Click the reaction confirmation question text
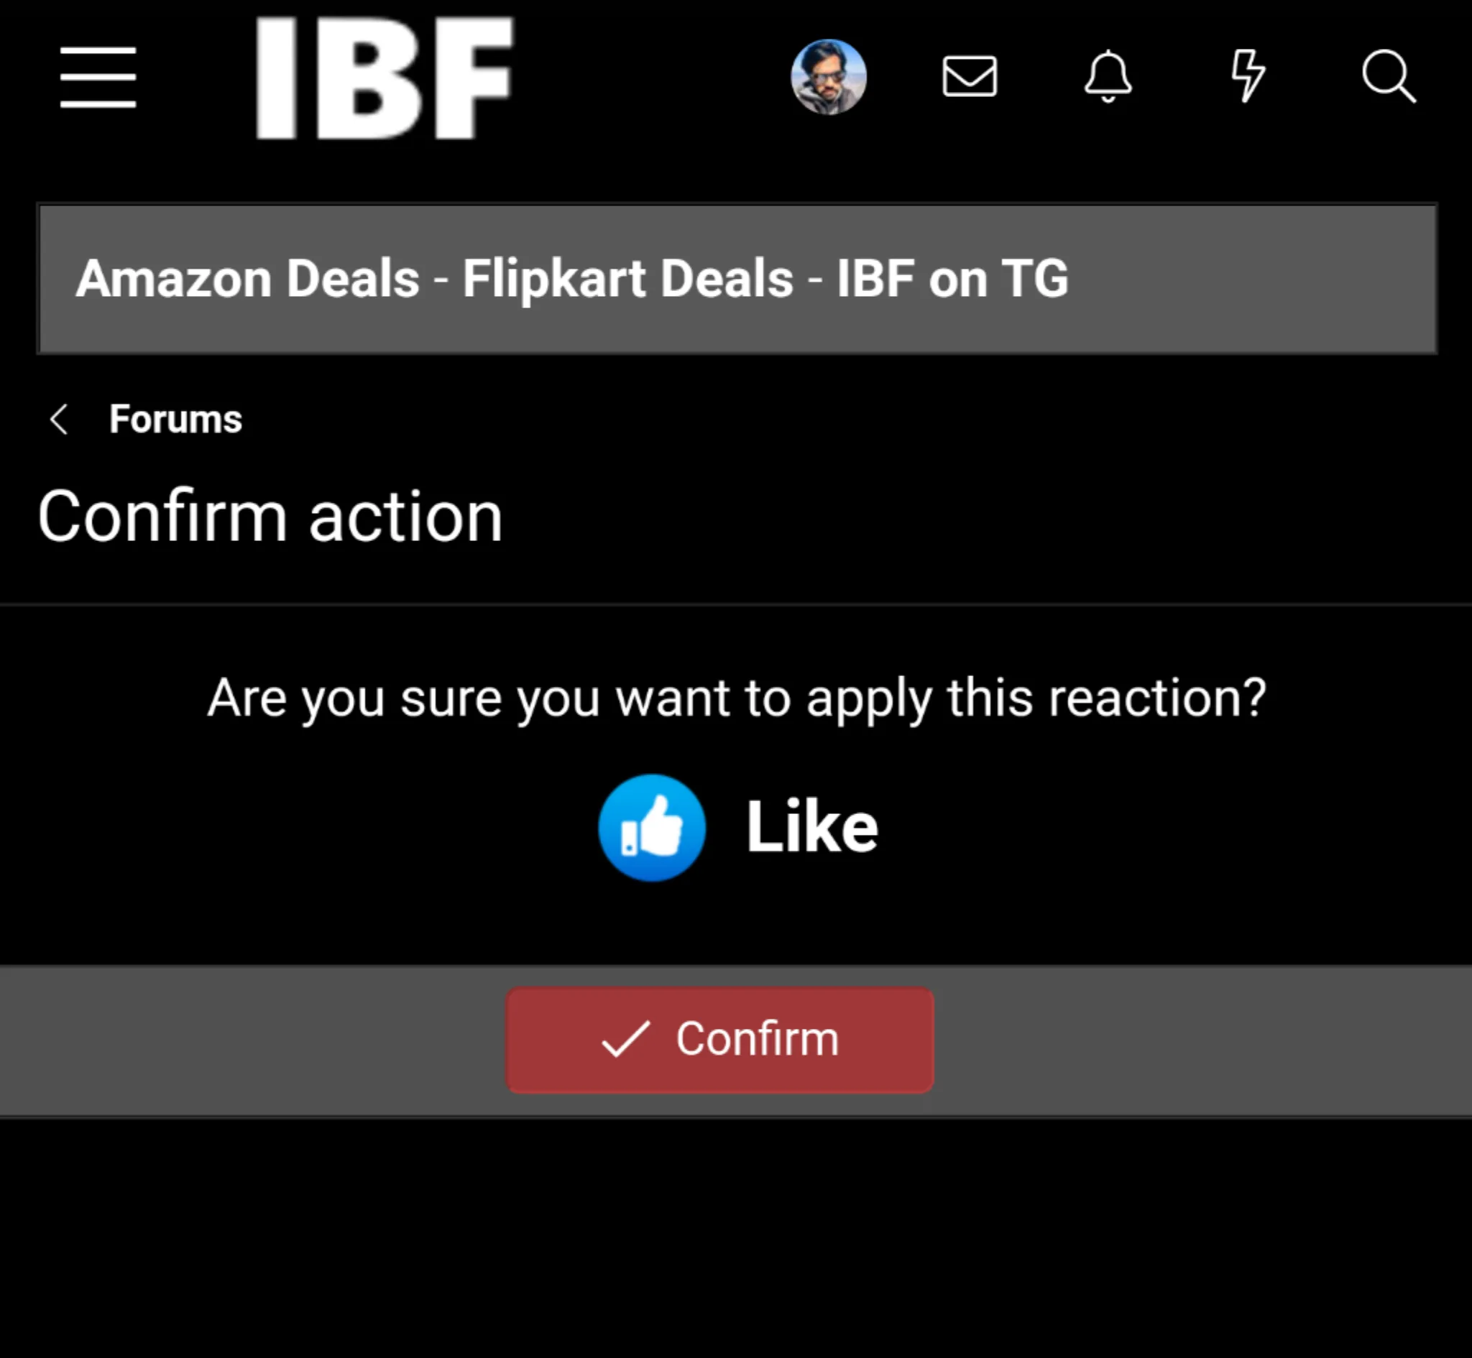This screenshot has height=1358, width=1472. 737,698
